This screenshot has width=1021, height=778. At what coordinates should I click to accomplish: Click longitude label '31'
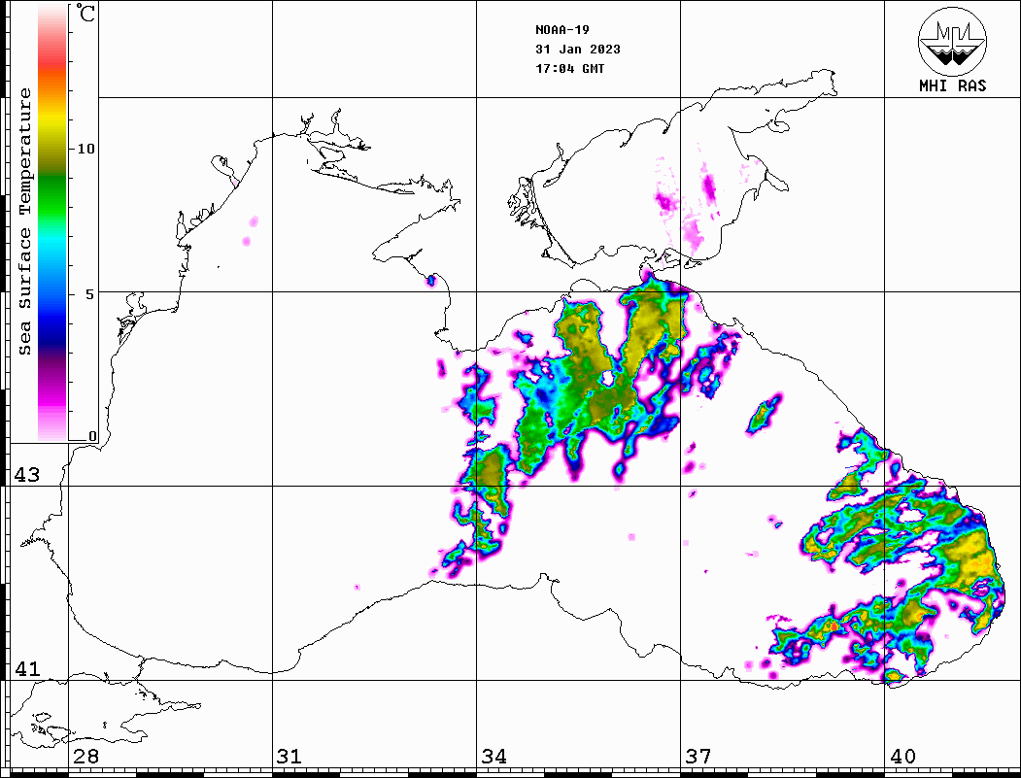(x=289, y=757)
